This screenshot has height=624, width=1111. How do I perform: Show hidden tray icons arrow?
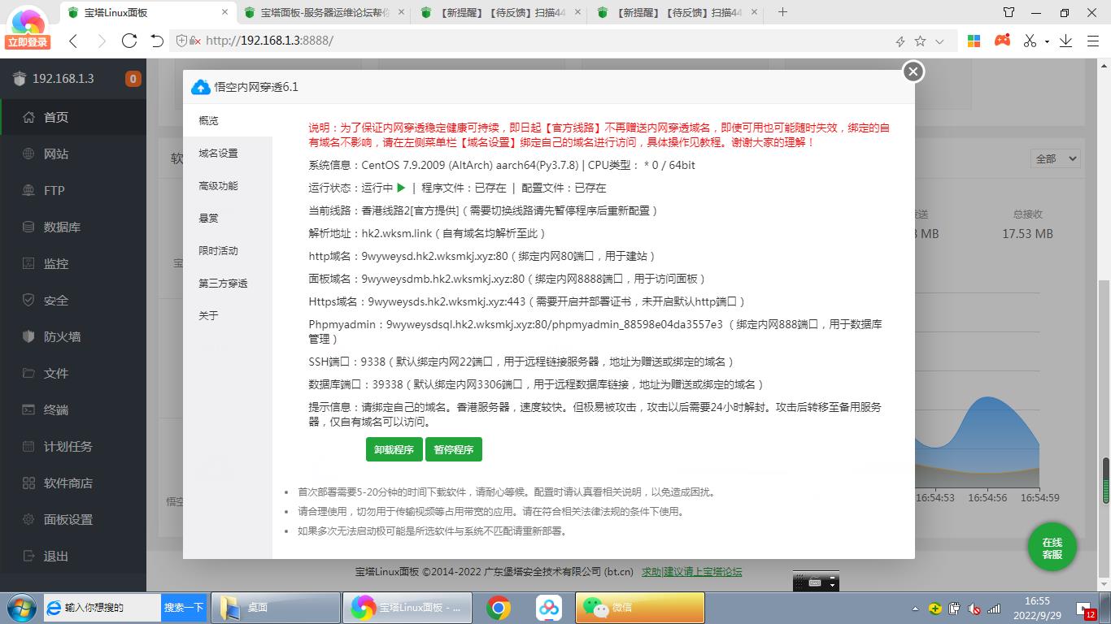(916, 609)
